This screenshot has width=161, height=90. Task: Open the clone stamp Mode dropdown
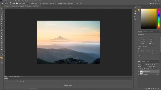(x=26, y=3)
